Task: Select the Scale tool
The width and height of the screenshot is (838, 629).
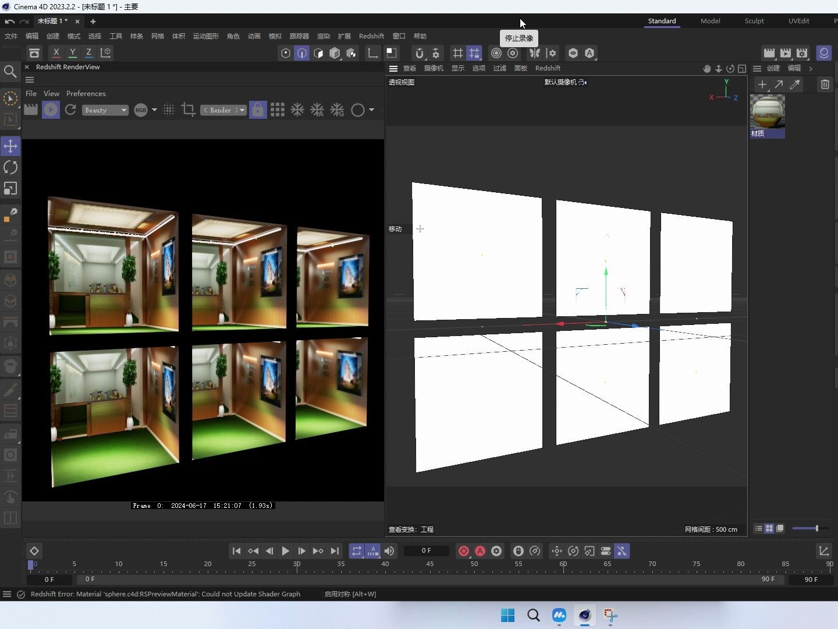Action: (x=10, y=188)
